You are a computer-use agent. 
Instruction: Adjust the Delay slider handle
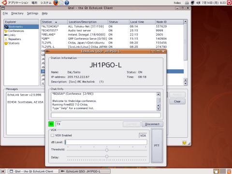tap(107, 156)
